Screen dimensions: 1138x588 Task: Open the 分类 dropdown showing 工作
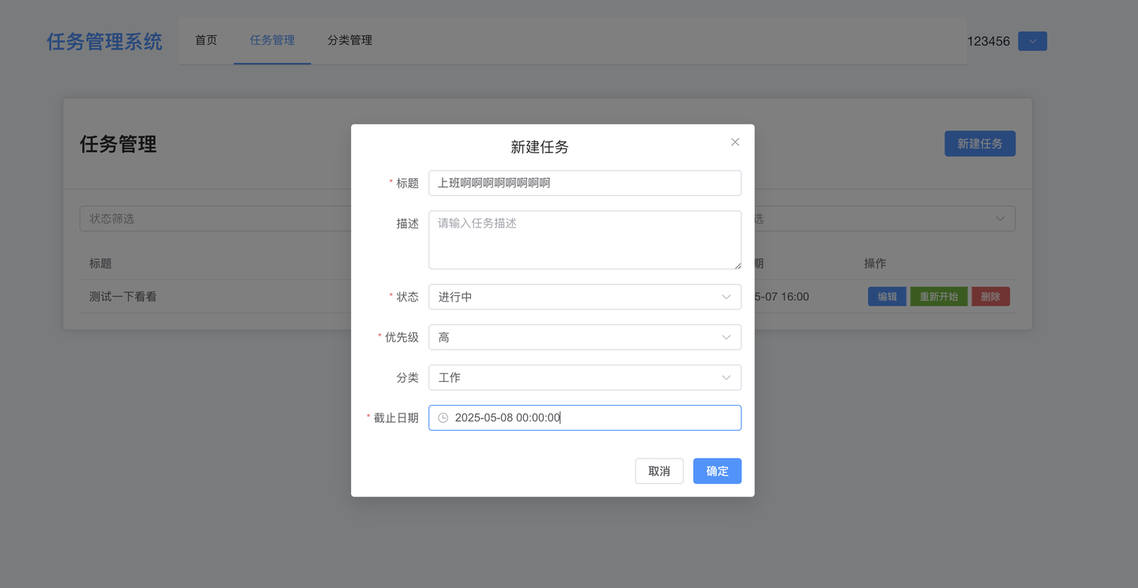[x=585, y=377]
